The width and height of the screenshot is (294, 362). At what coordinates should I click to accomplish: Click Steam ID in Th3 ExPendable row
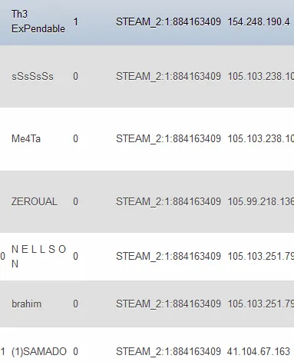pyautogui.click(x=168, y=22)
